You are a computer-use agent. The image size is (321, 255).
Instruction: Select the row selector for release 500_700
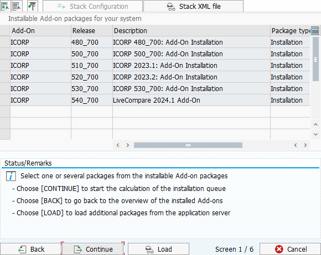pos(5,54)
